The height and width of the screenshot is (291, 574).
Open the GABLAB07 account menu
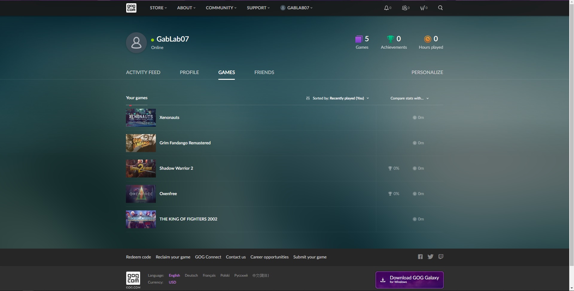(296, 8)
